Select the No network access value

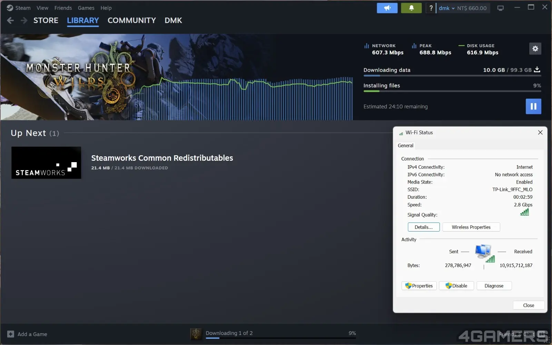pos(514,175)
